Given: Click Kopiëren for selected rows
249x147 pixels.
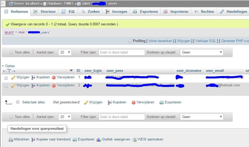Looking at the screenshot, I should tap(117, 102).
